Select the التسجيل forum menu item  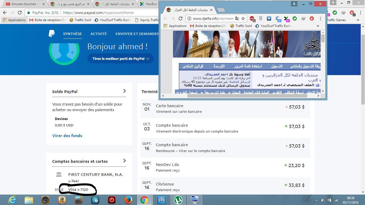(277, 66)
